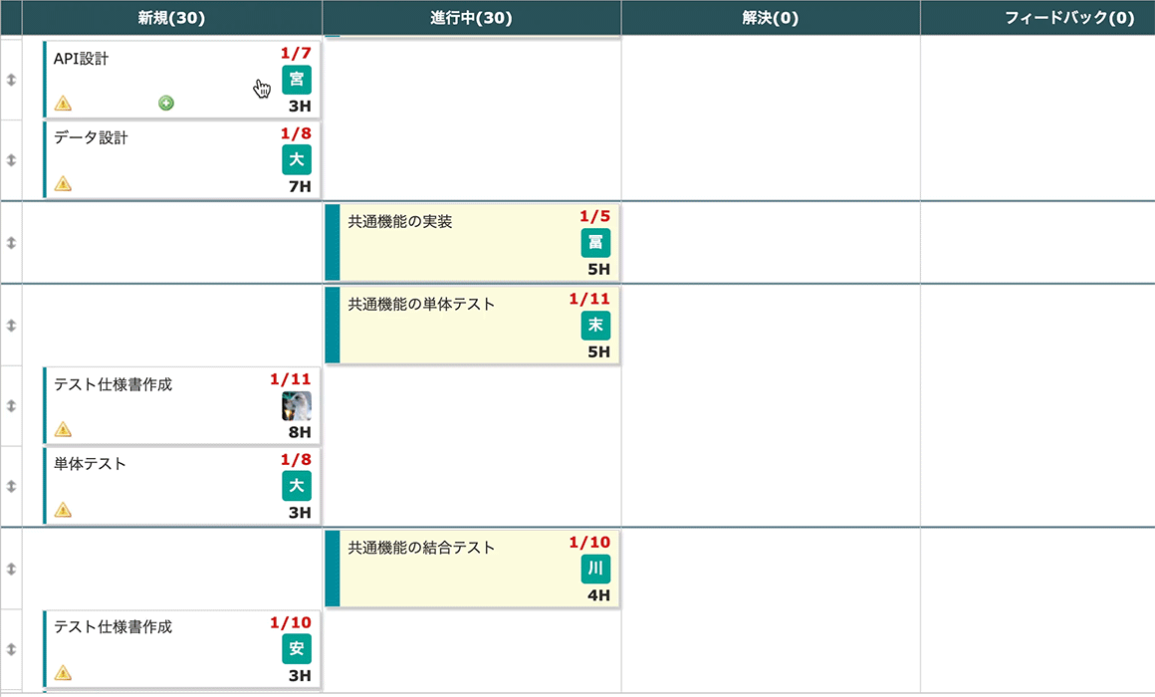This screenshot has height=697, width=1155.
Task: Click the 川 assignee badge on 共通機能の結合テスト
Action: (595, 570)
